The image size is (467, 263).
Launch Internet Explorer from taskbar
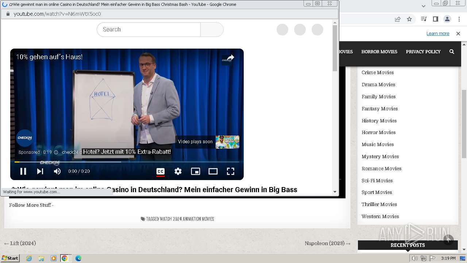click(x=29, y=258)
